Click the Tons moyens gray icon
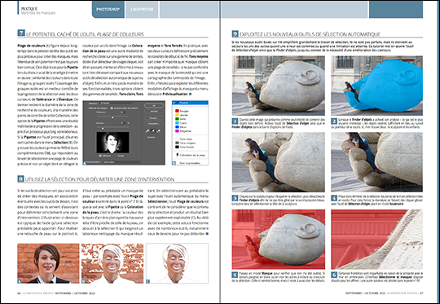440x304 pixels. tap(177, 143)
